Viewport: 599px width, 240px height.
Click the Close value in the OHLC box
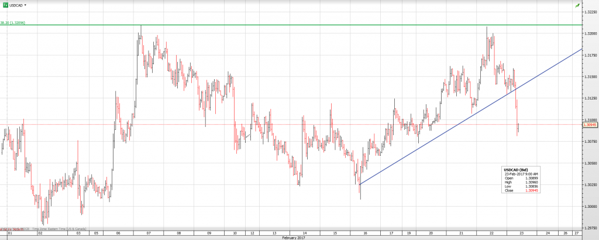coord(531,191)
